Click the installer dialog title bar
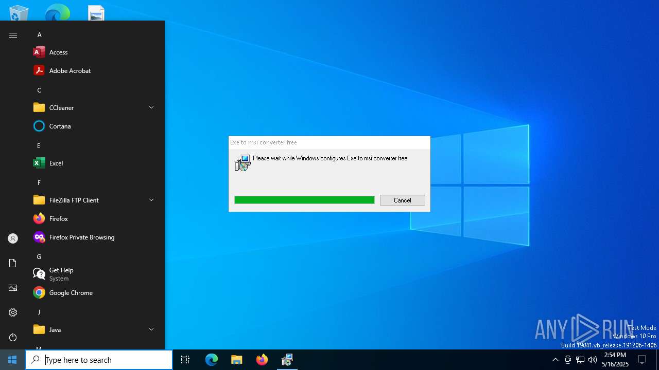Screen dimensions: 659x370 329,142
